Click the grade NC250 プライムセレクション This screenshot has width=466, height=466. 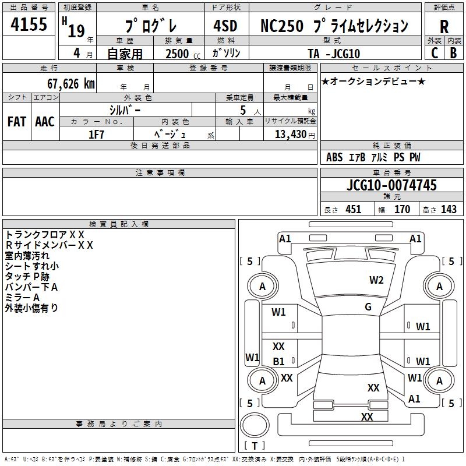tap(334, 26)
